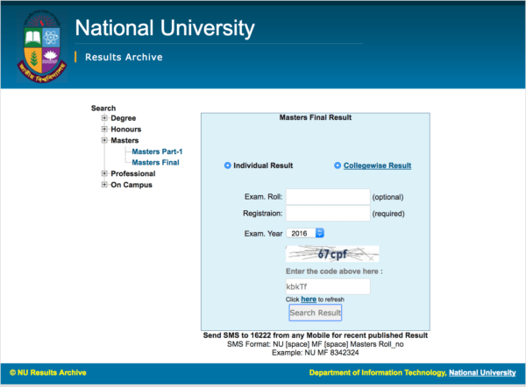Click the '(optional)' note beside Exam. Roll

click(387, 197)
